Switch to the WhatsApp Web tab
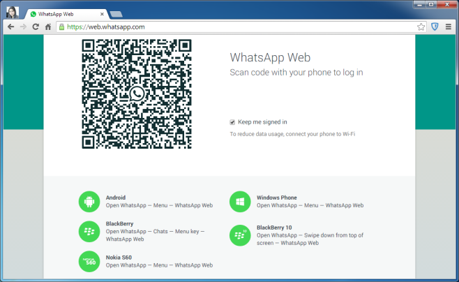 coord(63,13)
